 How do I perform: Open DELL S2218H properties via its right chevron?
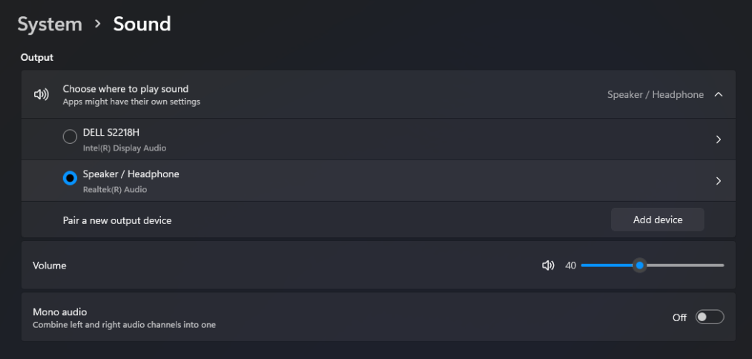coord(718,139)
